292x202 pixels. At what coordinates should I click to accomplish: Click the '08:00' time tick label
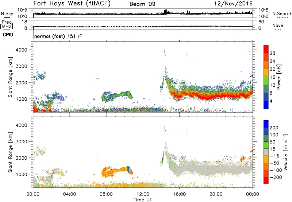pyautogui.click(x=106, y=194)
